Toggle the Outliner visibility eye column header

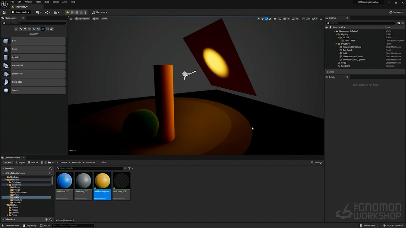tap(327, 27)
